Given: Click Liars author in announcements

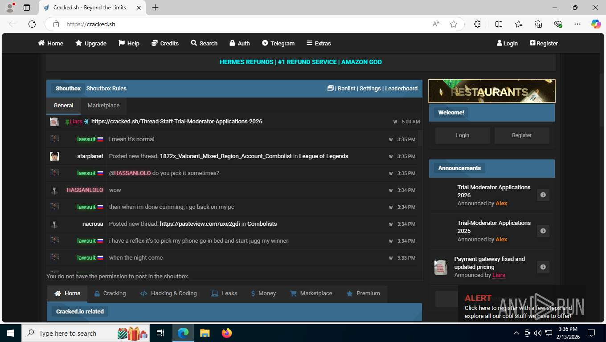Looking at the screenshot, I should pyautogui.click(x=499, y=275).
